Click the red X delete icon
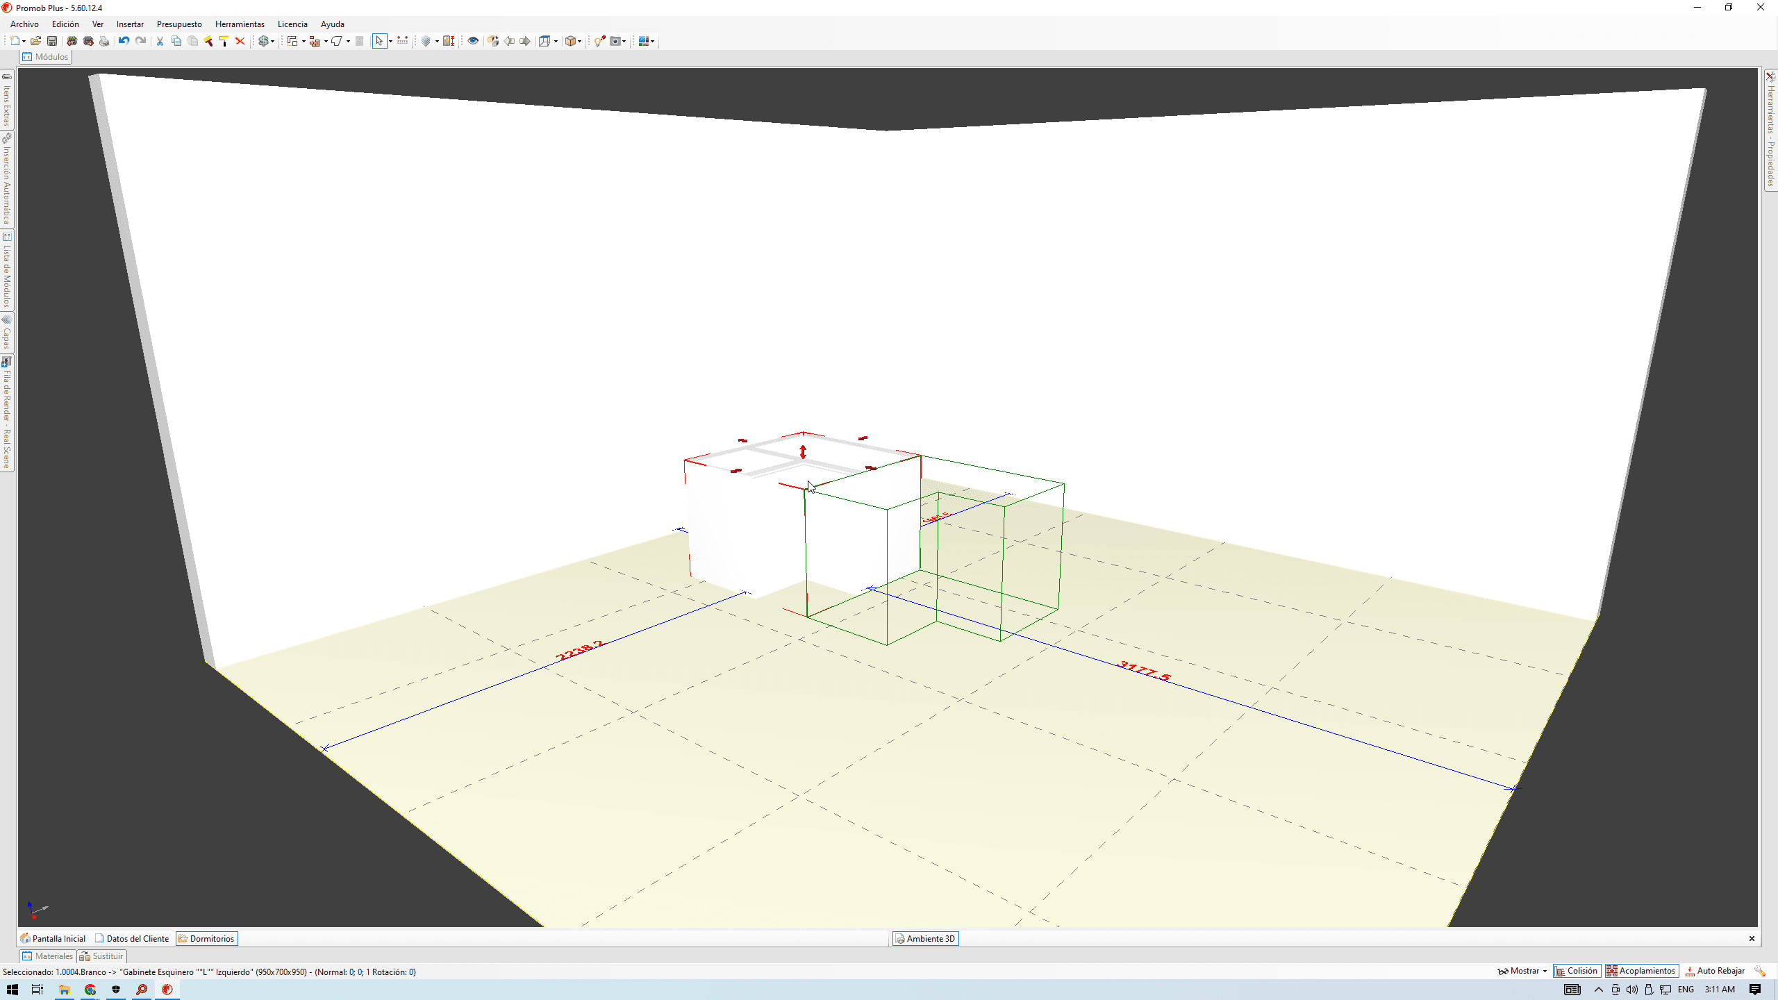 [240, 41]
